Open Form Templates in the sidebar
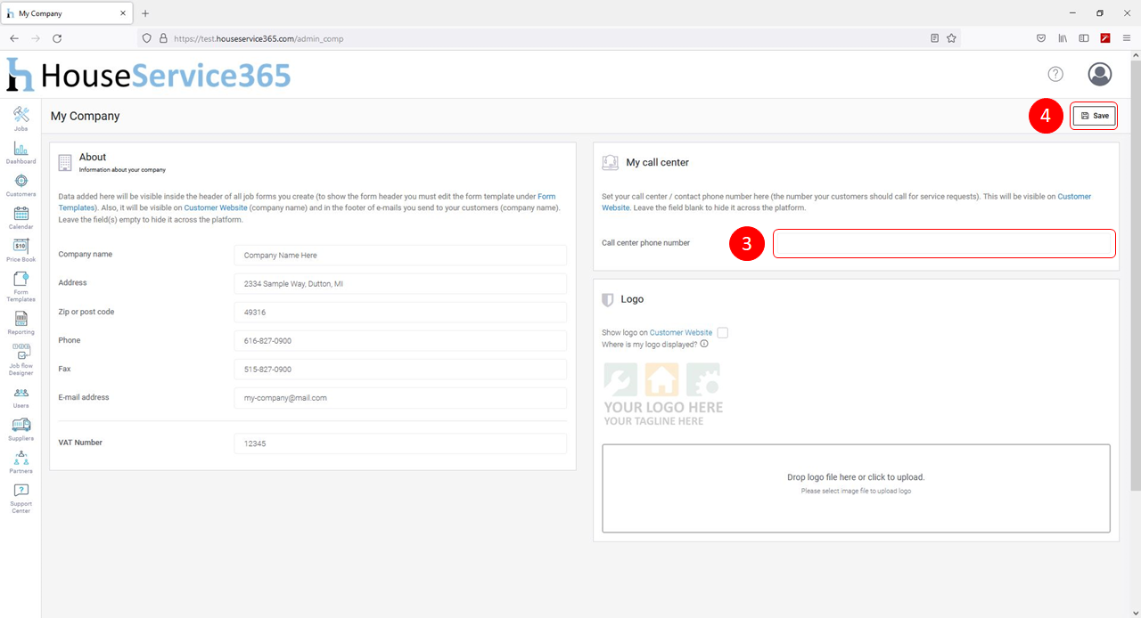 click(x=21, y=287)
